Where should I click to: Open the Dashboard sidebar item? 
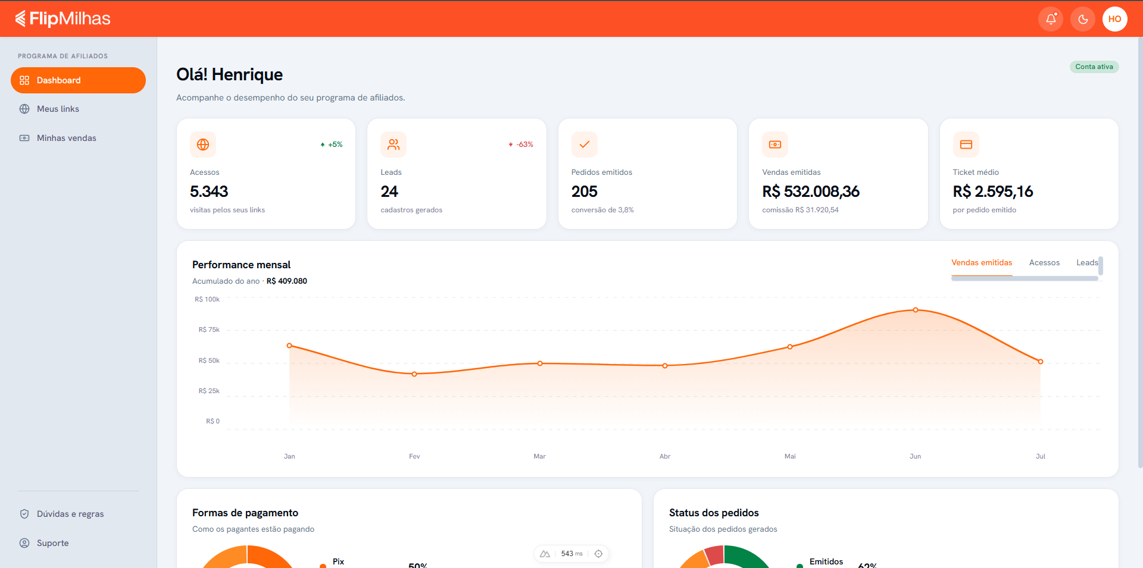pyautogui.click(x=78, y=80)
